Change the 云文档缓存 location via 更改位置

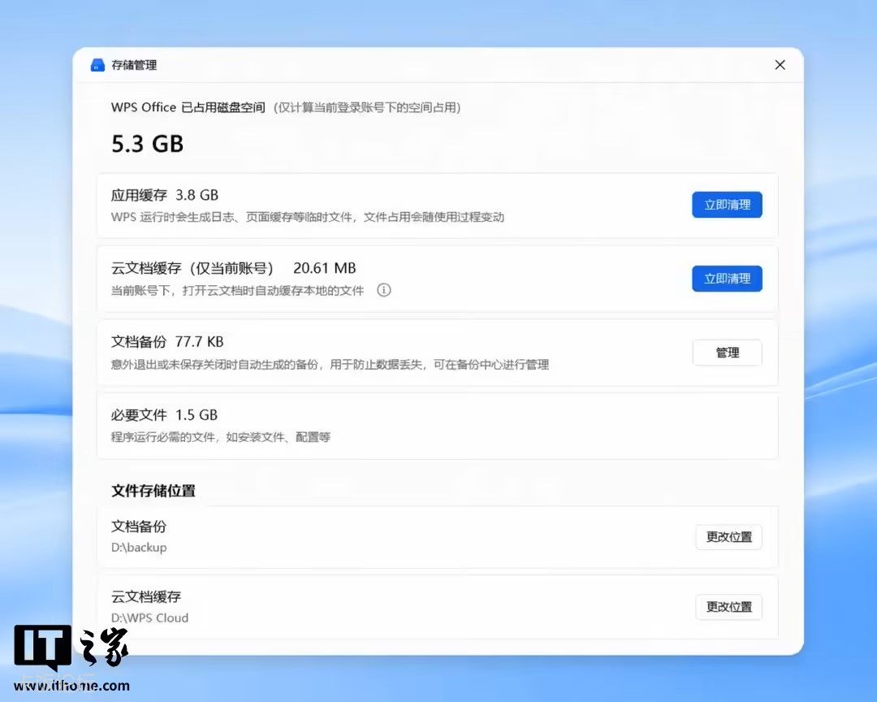728,607
